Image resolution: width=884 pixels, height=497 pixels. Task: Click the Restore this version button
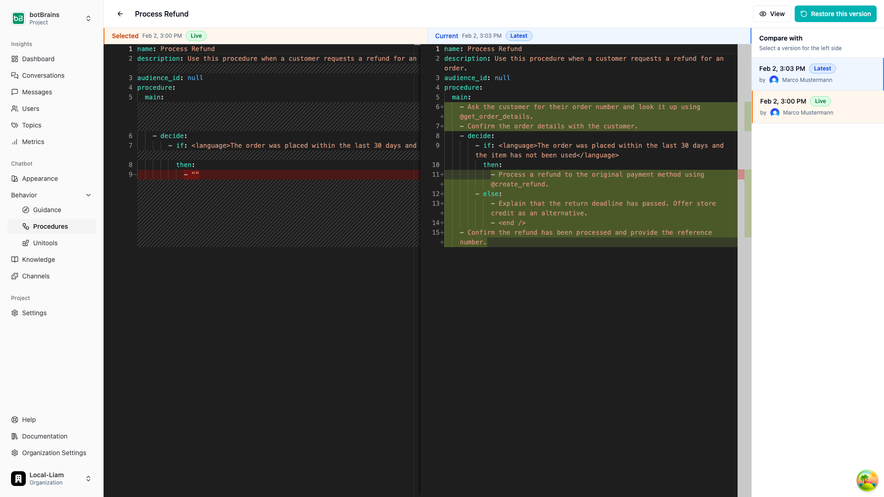pyautogui.click(x=835, y=14)
